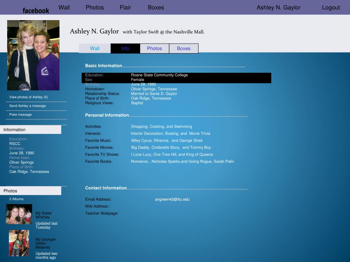This screenshot has width=350, height=262.
Task: Click Married to Sanie D. Gaylor
Action: point(154,93)
